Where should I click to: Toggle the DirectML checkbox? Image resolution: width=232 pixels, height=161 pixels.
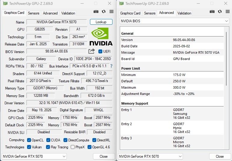pos(94,140)
